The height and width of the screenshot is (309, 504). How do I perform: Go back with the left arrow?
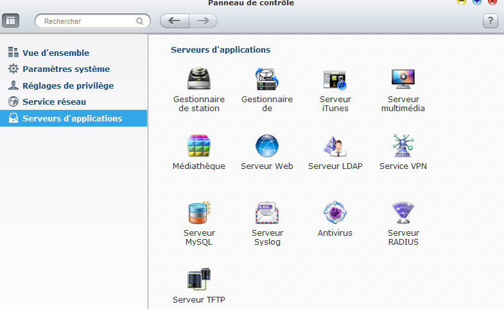tap(175, 21)
